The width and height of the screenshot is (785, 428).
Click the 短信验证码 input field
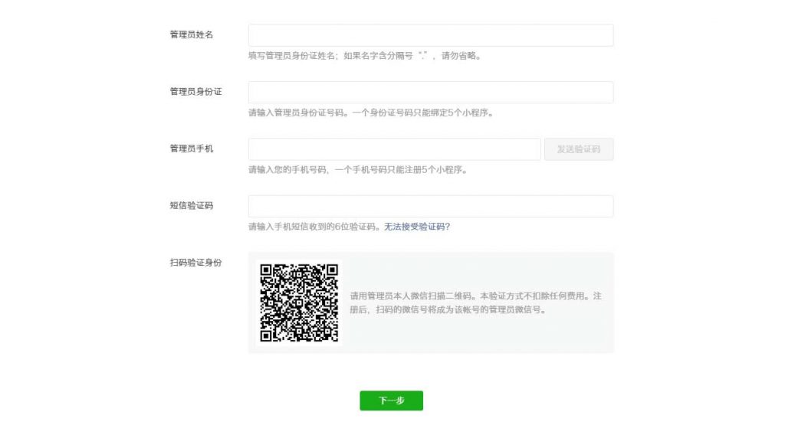(431, 206)
